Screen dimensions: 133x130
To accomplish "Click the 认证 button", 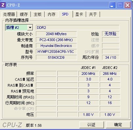I will (92, 124).
